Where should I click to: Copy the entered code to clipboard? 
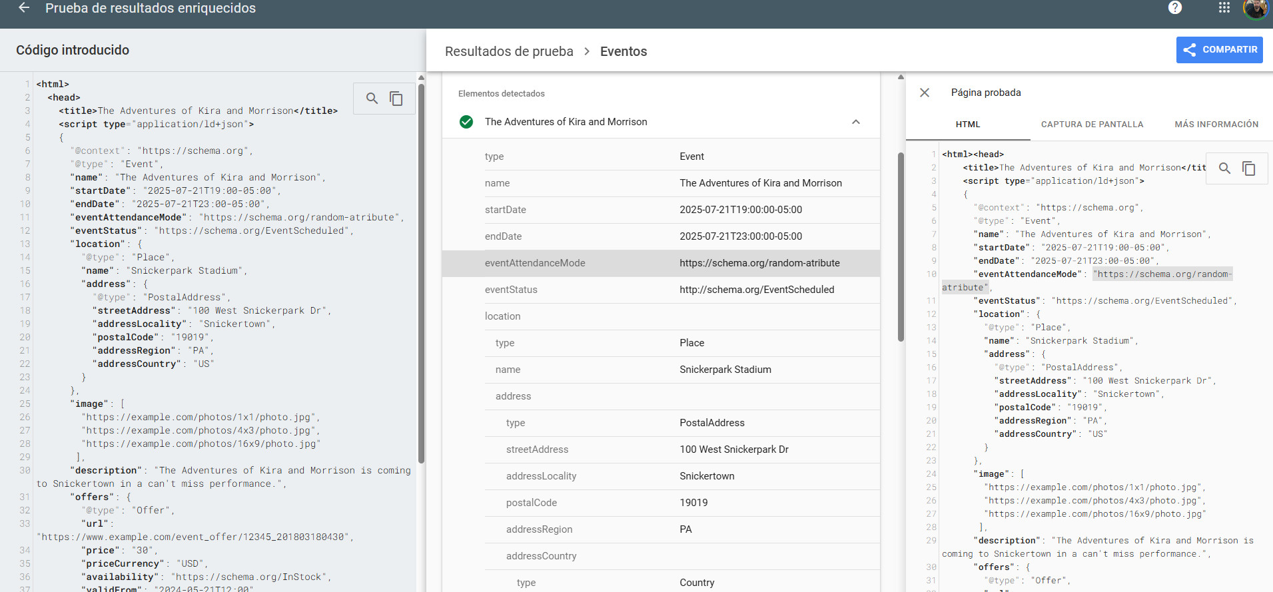point(396,99)
